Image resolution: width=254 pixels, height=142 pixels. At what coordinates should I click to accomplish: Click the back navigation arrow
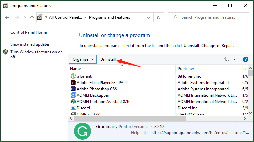[7, 17]
